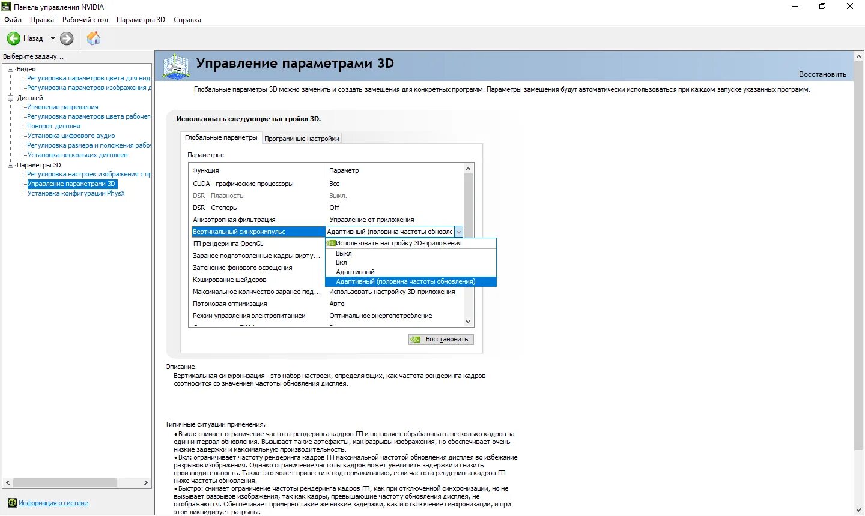
Task: Open Регулировка параметров изображения video task
Action: pyautogui.click(x=89, y=88)
